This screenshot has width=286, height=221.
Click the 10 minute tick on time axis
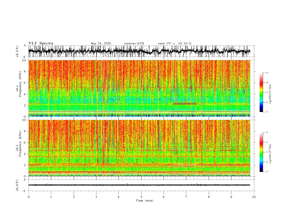(x=254, y=197)
